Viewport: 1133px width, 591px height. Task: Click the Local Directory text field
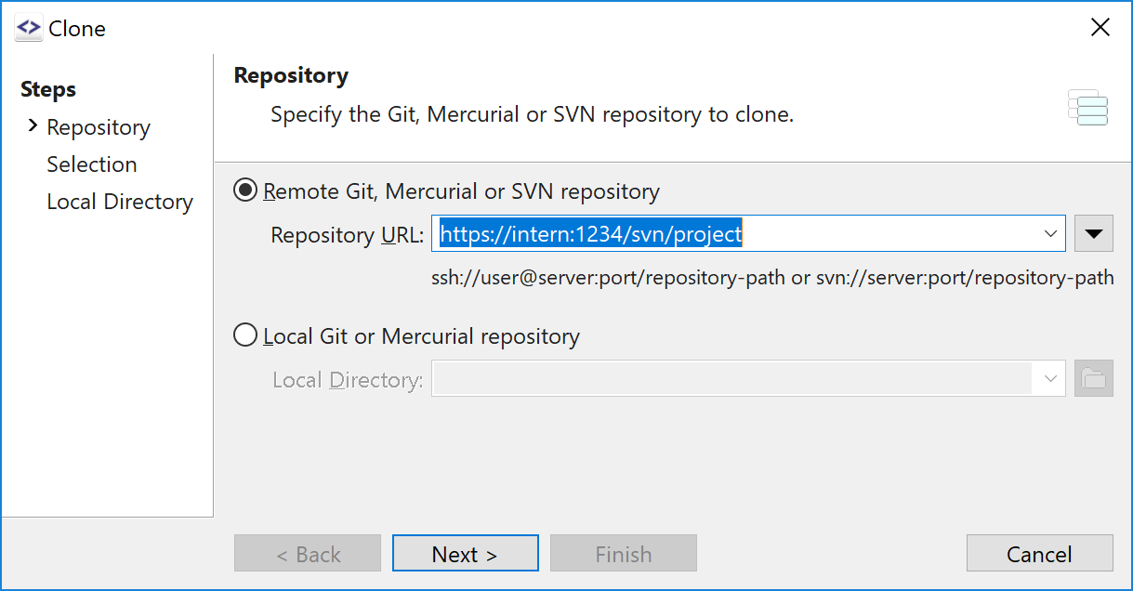pyautogui.click(x=732, y=379)
